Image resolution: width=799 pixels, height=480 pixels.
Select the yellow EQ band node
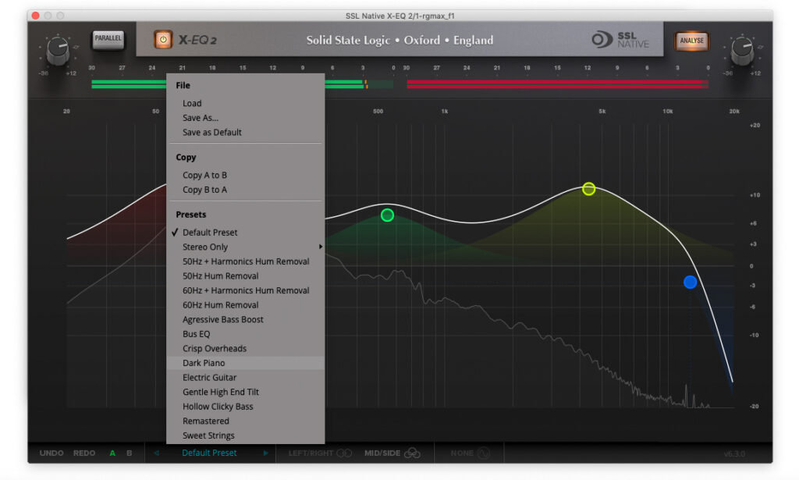(588, 189)
